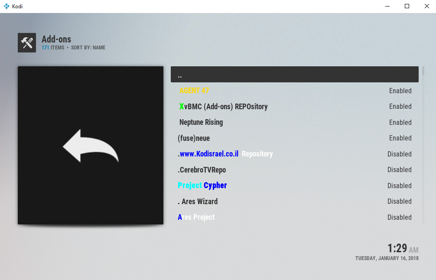Click the date 'Tuesday, January 16, 2018'
Screen dimensions: 436x280
[x=387, y=258]
